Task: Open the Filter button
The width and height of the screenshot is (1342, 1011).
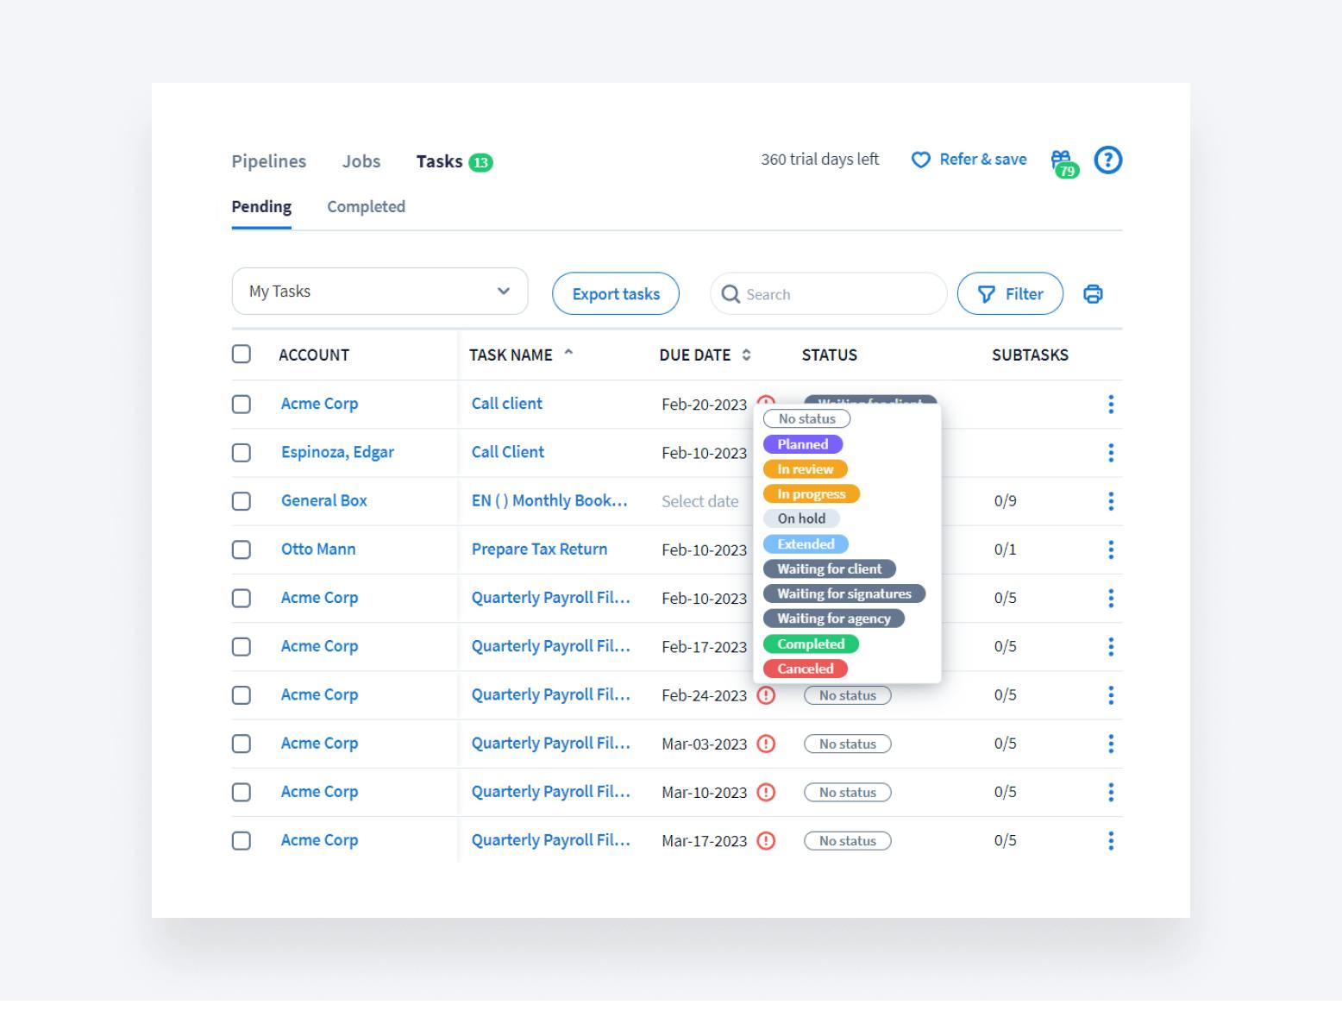Action: pyautogui.click(x=1010, y=294)
